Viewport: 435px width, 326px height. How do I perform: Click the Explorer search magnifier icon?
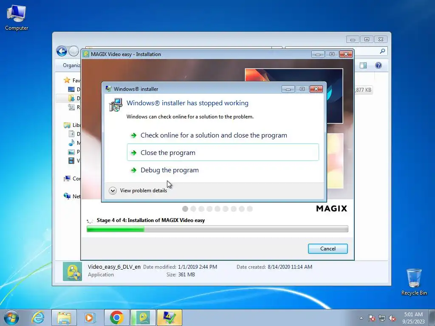pyautogui.click(x=383, y=51)
